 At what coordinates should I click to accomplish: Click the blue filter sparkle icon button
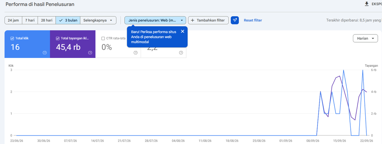235,20
